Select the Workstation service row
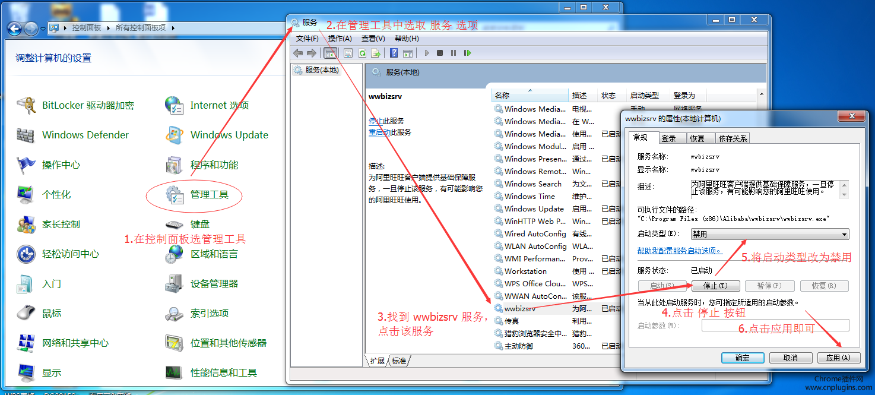The height and width of the screenshot is (395, 875). pos(557,271)
